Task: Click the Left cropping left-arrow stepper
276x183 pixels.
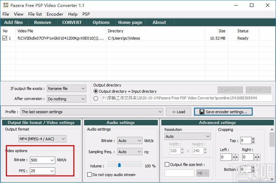Action: click(234, 157)
